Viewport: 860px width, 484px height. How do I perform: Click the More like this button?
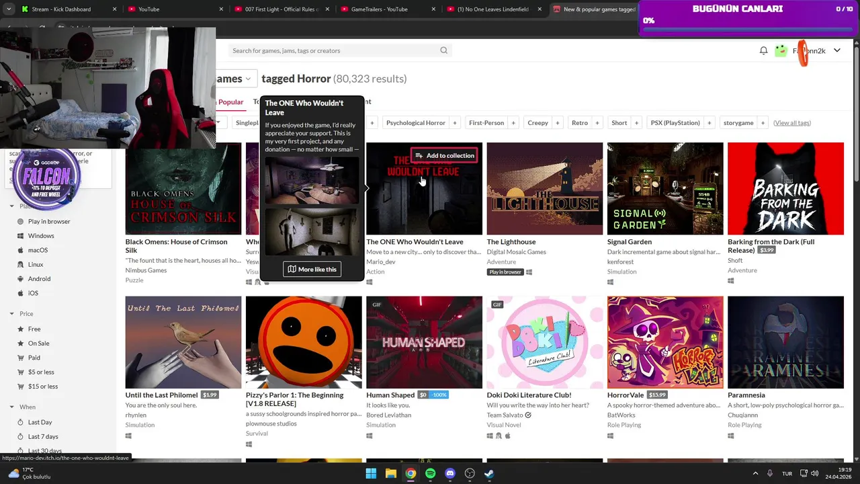coord(312,270)
